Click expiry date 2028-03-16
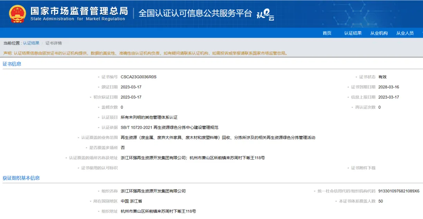The width and height of the screenshot is (423, 219). pyautogui.click(x=389, y=87)
